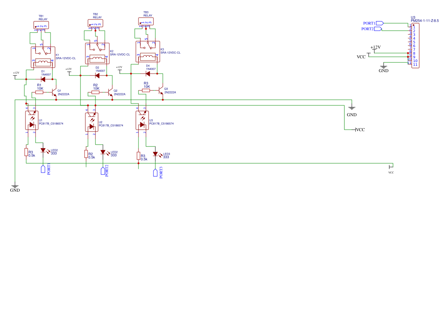Click the U2 PC817B optocoupler
The width and height of the screenshot is (443, 309).
click(92, 122)
